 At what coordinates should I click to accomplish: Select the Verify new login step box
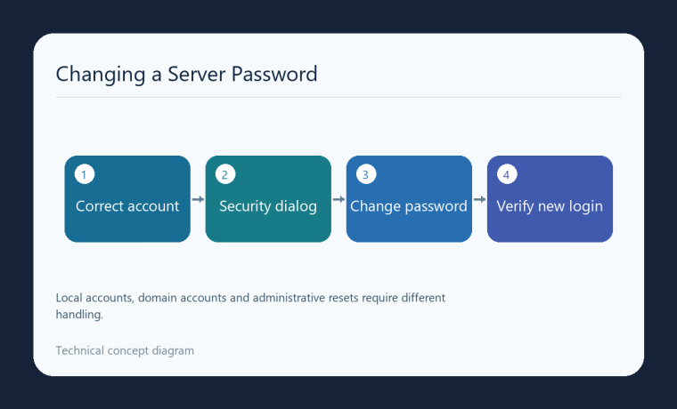pyautogui.click(x=550, y=199)
